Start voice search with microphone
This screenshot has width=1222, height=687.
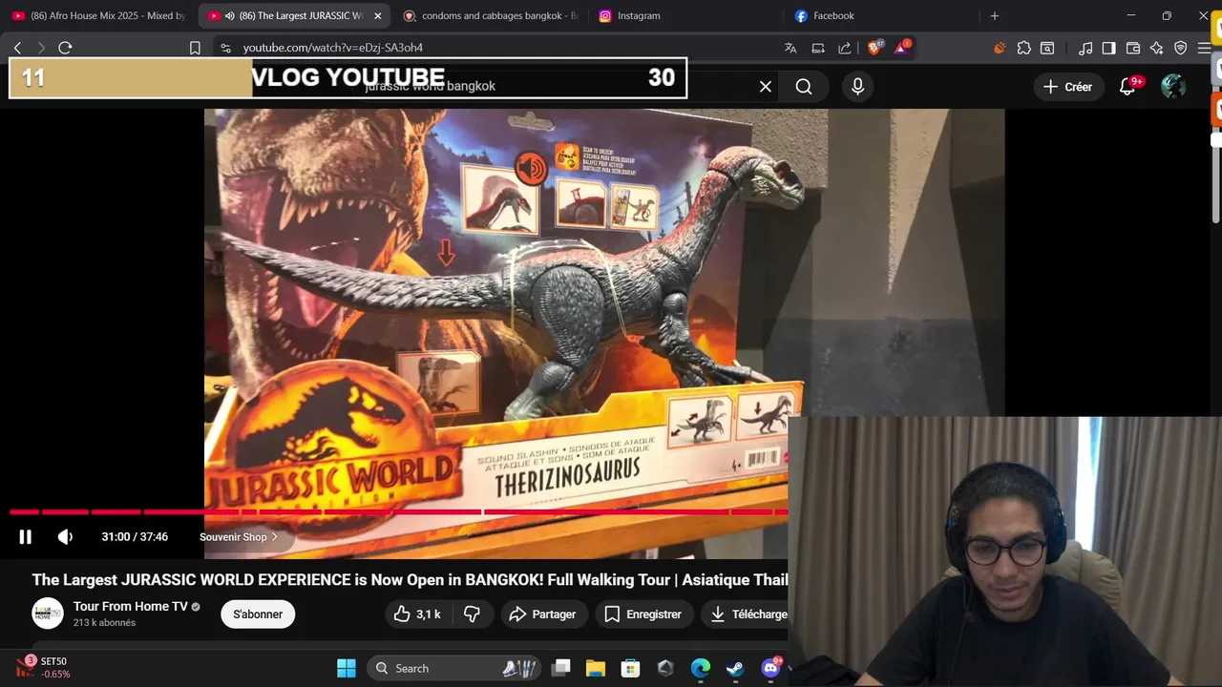pos(857,87)
